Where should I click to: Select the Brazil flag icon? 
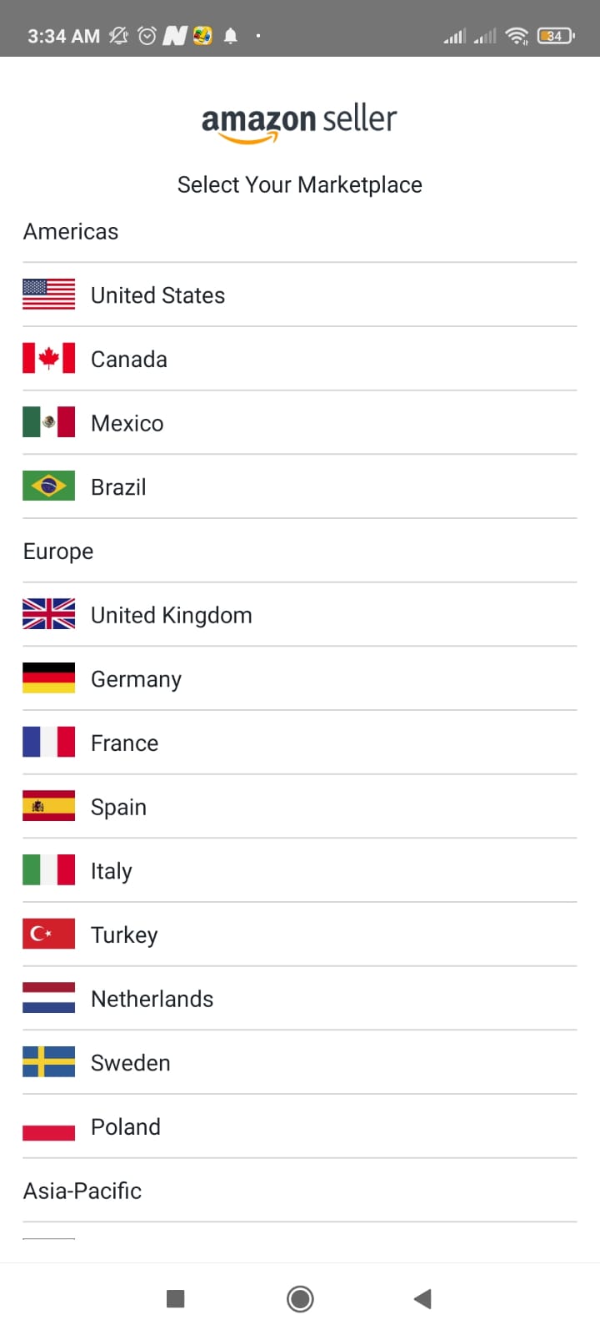[48, 486]
